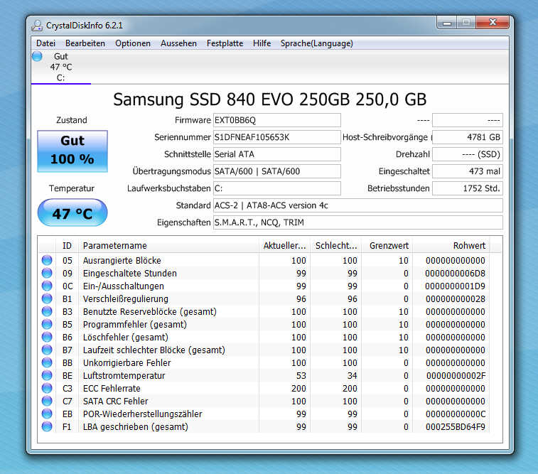Click raw value 00000000002F

[456, 376]
